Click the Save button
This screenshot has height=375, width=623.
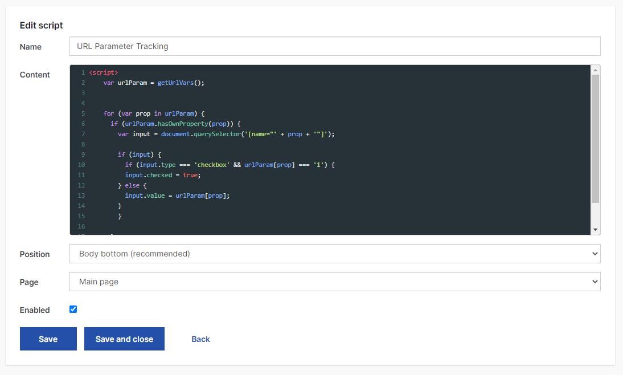pyautogui.click(x=48, y=339)
